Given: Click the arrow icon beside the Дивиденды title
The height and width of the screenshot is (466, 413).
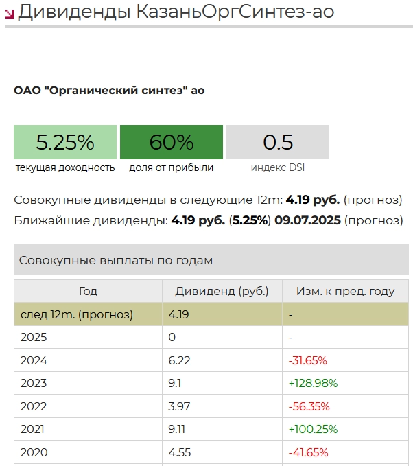Looking at the screenshot, I should coord(10,13).
